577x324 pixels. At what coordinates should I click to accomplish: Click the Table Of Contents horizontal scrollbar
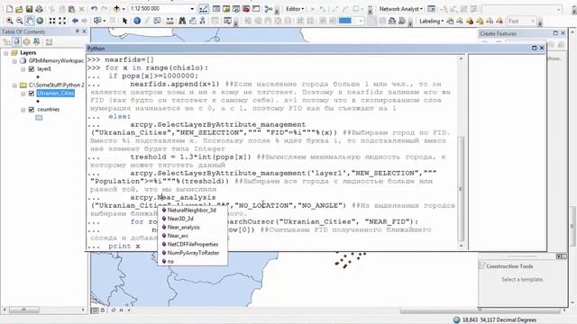[43, 310]
